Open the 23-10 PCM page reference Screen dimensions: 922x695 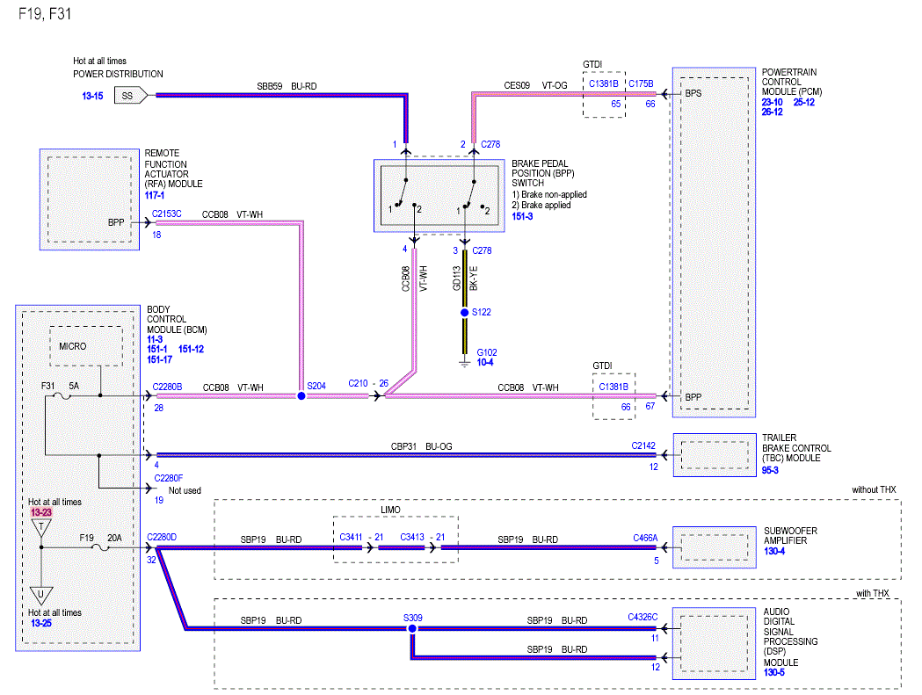[772, 102]
